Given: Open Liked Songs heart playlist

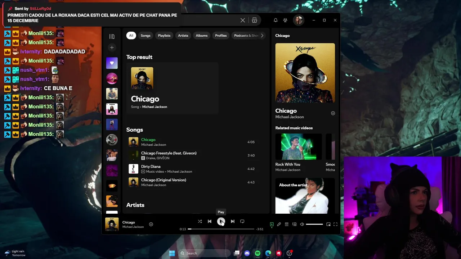Looking at the screenshot, I should click(112, 63).
